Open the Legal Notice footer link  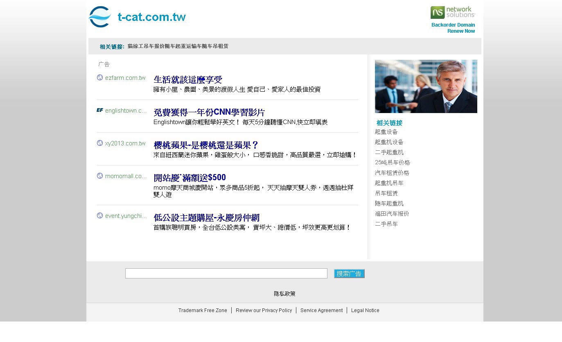[365, 310]
